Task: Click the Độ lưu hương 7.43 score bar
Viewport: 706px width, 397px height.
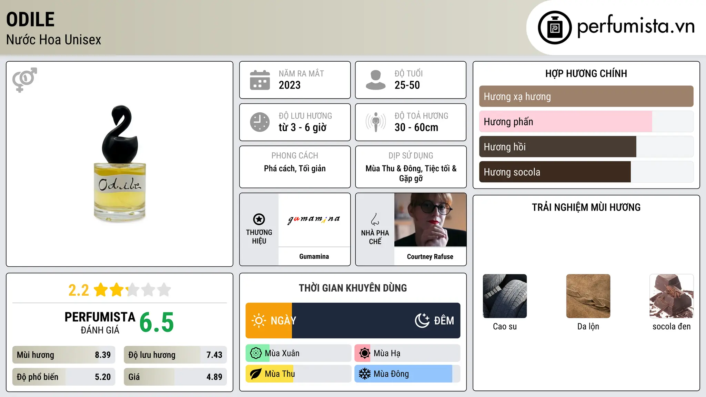Action: point(175,355)
